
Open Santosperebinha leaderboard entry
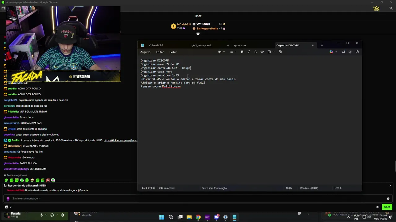[207, 29]
